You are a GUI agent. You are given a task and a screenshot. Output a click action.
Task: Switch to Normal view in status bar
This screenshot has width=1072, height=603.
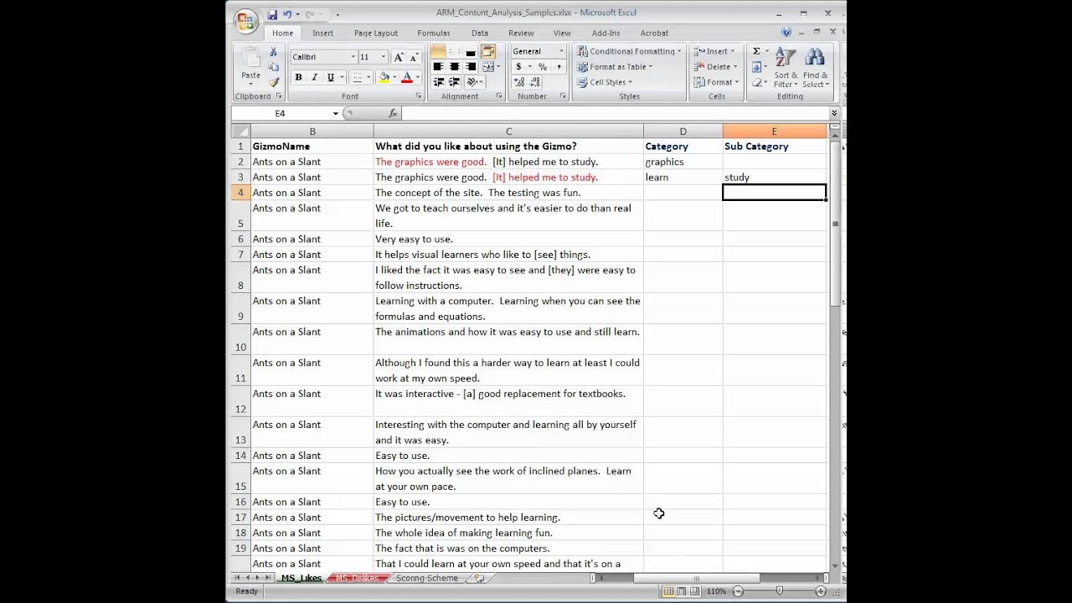pyautogui.click(x=668, y=591)
